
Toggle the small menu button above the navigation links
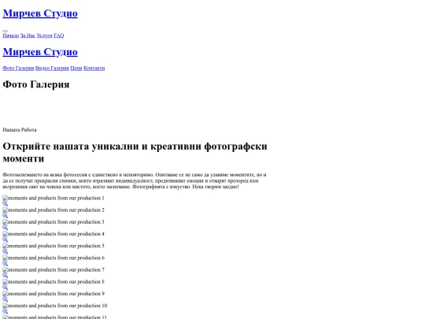tap(6, 31)
